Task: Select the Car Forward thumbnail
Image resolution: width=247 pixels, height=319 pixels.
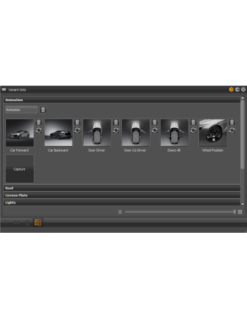Action: (19, 133)
